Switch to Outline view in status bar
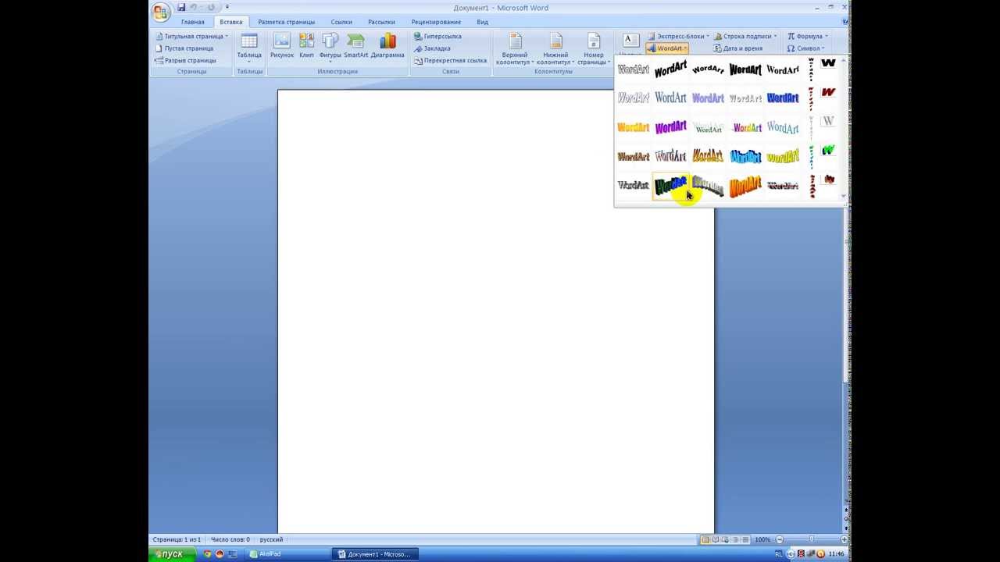 736,539
